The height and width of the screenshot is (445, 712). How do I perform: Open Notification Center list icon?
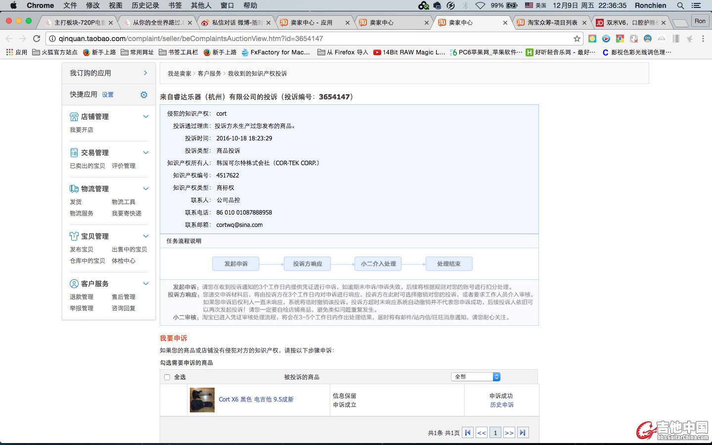[x=696, y=5]
